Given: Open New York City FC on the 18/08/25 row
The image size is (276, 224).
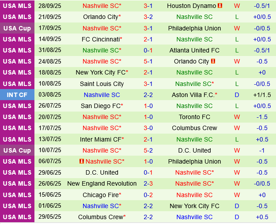Looking at the screenshot, I should 100,72.
